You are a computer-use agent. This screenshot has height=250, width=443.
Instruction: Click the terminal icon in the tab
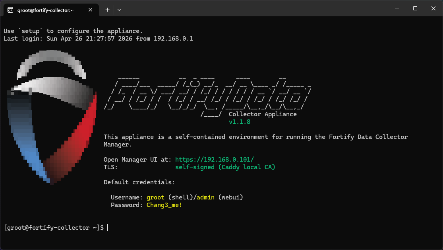point(10,10)
